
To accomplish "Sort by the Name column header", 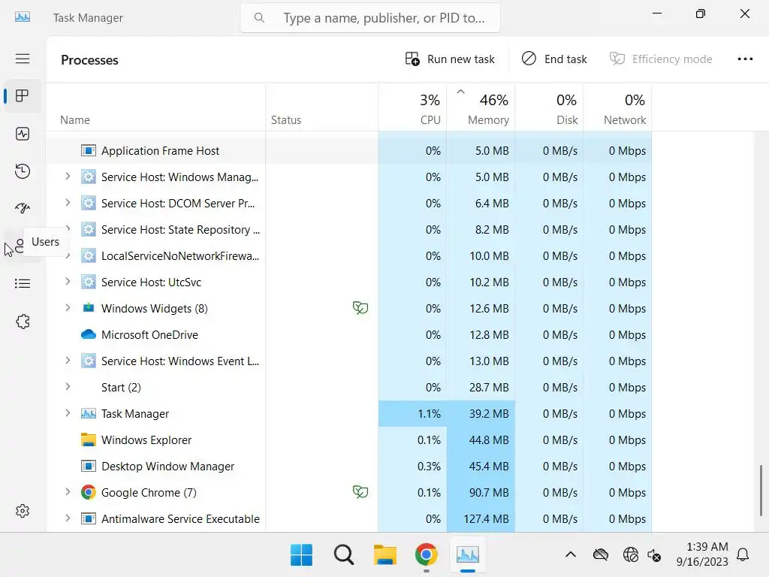I will click(155, 108).
